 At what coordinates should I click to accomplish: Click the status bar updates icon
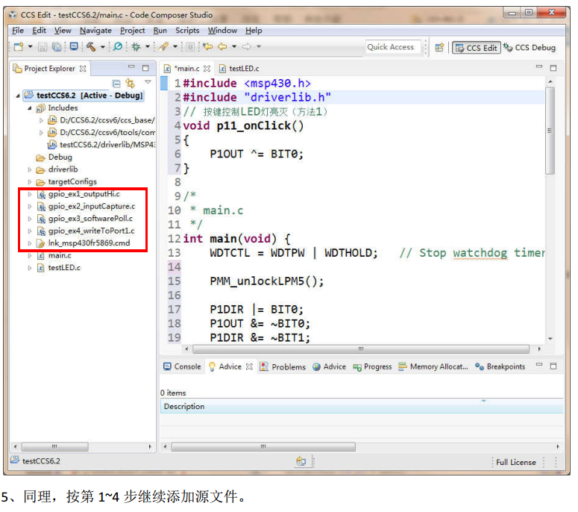pyautogui.click(x=301, y=461)
